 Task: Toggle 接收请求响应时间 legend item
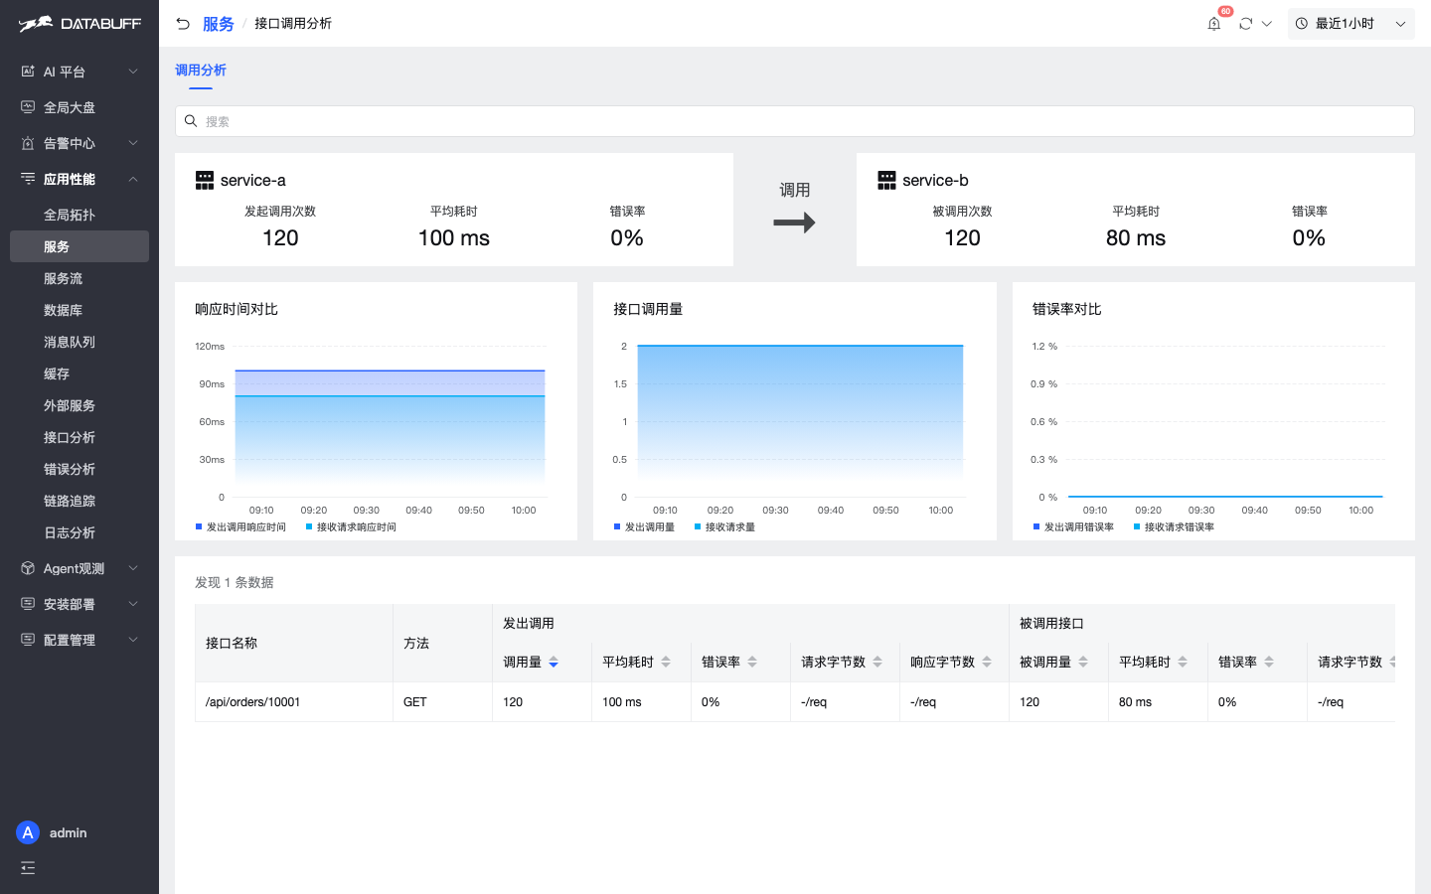click(351, 527)
